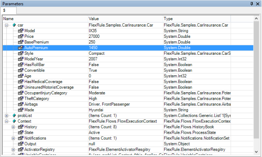Select the TheftCategory row label
The width and height of the screenshot is (262, 157).
point(37,99)
